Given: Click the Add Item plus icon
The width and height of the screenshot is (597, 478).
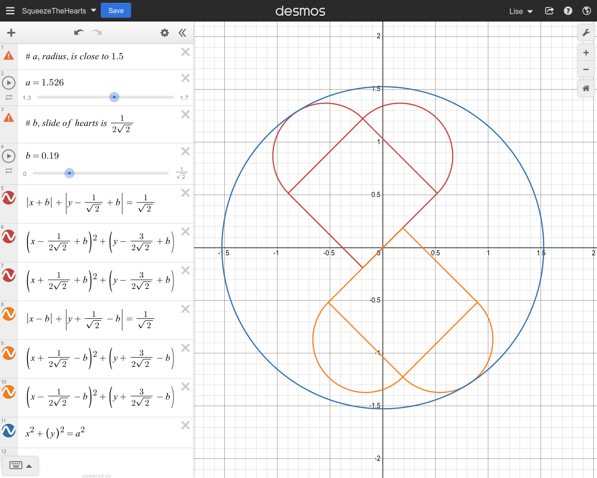Looking at the screenshot, I should (x=11, y=33).
